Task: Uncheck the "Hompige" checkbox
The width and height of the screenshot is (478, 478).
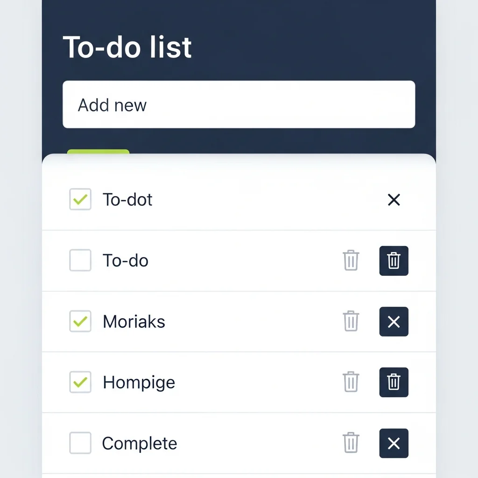Action: pos(80,382)
